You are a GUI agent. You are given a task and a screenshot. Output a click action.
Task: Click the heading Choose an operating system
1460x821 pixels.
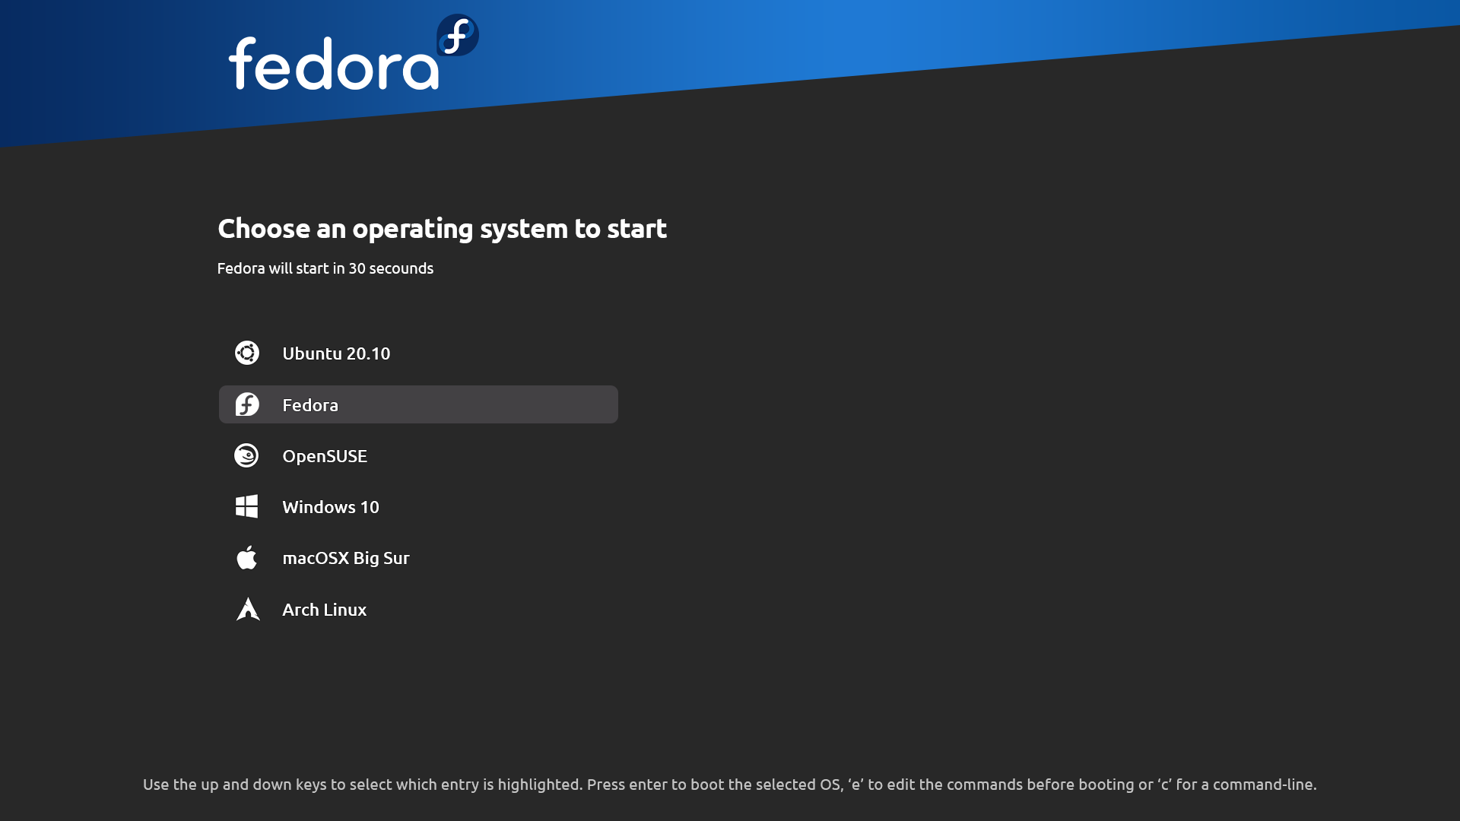click(442, 228)
